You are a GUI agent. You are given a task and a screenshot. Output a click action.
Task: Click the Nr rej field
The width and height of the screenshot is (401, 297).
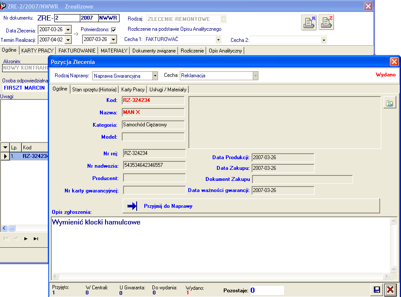pyautogui.click(x=154, y=153)
